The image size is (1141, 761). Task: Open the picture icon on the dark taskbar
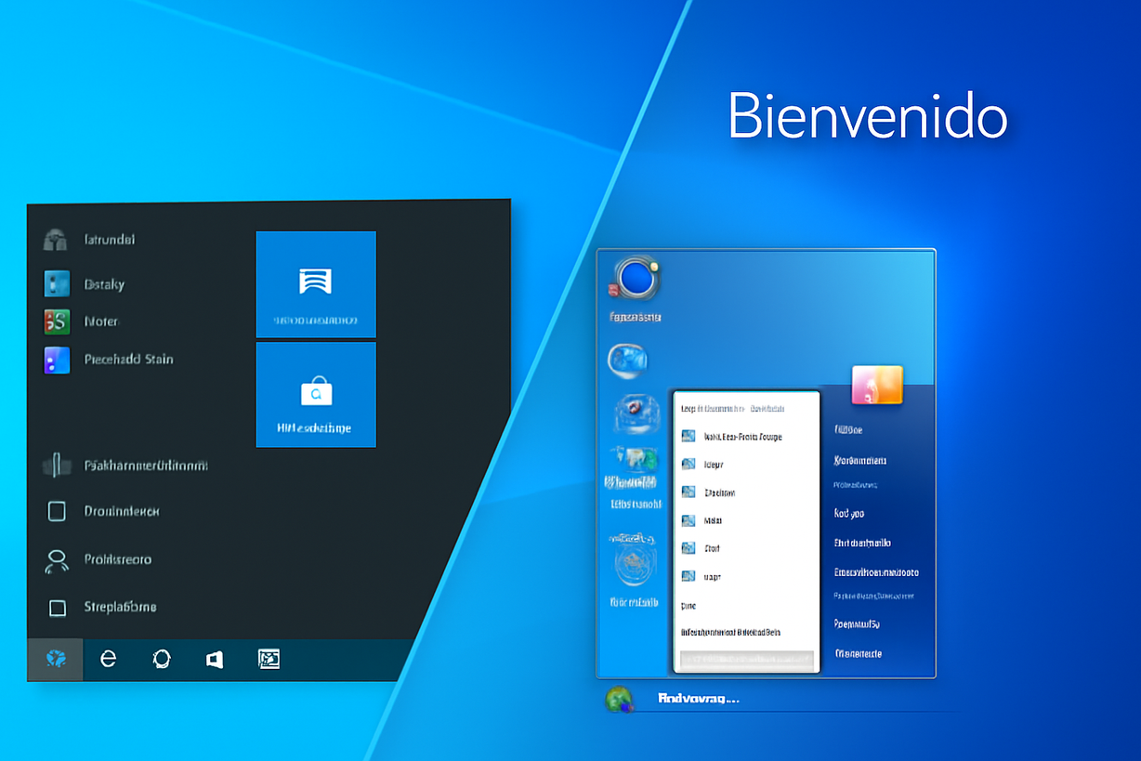click(269, 659)
